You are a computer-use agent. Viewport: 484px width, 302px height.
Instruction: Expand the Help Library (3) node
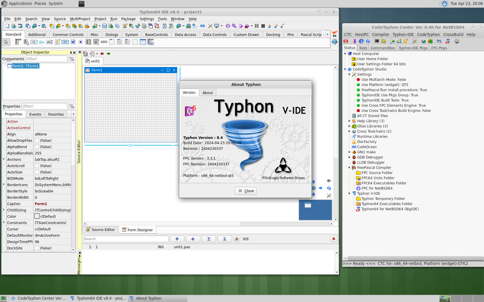coord(349,121)
